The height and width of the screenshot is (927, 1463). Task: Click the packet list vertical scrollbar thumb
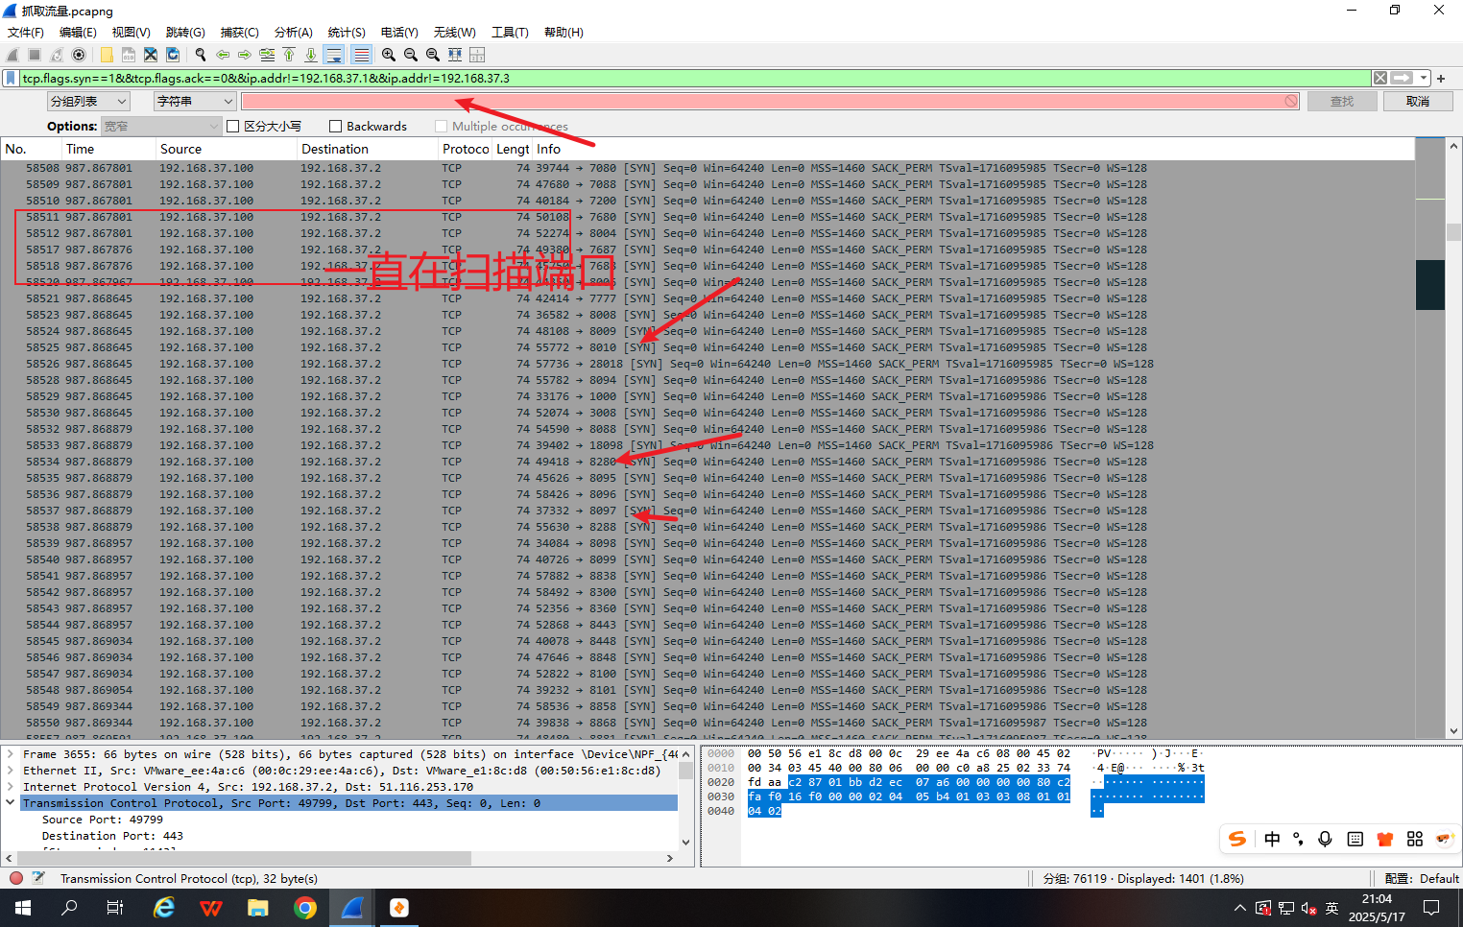tap(1453, 232)
